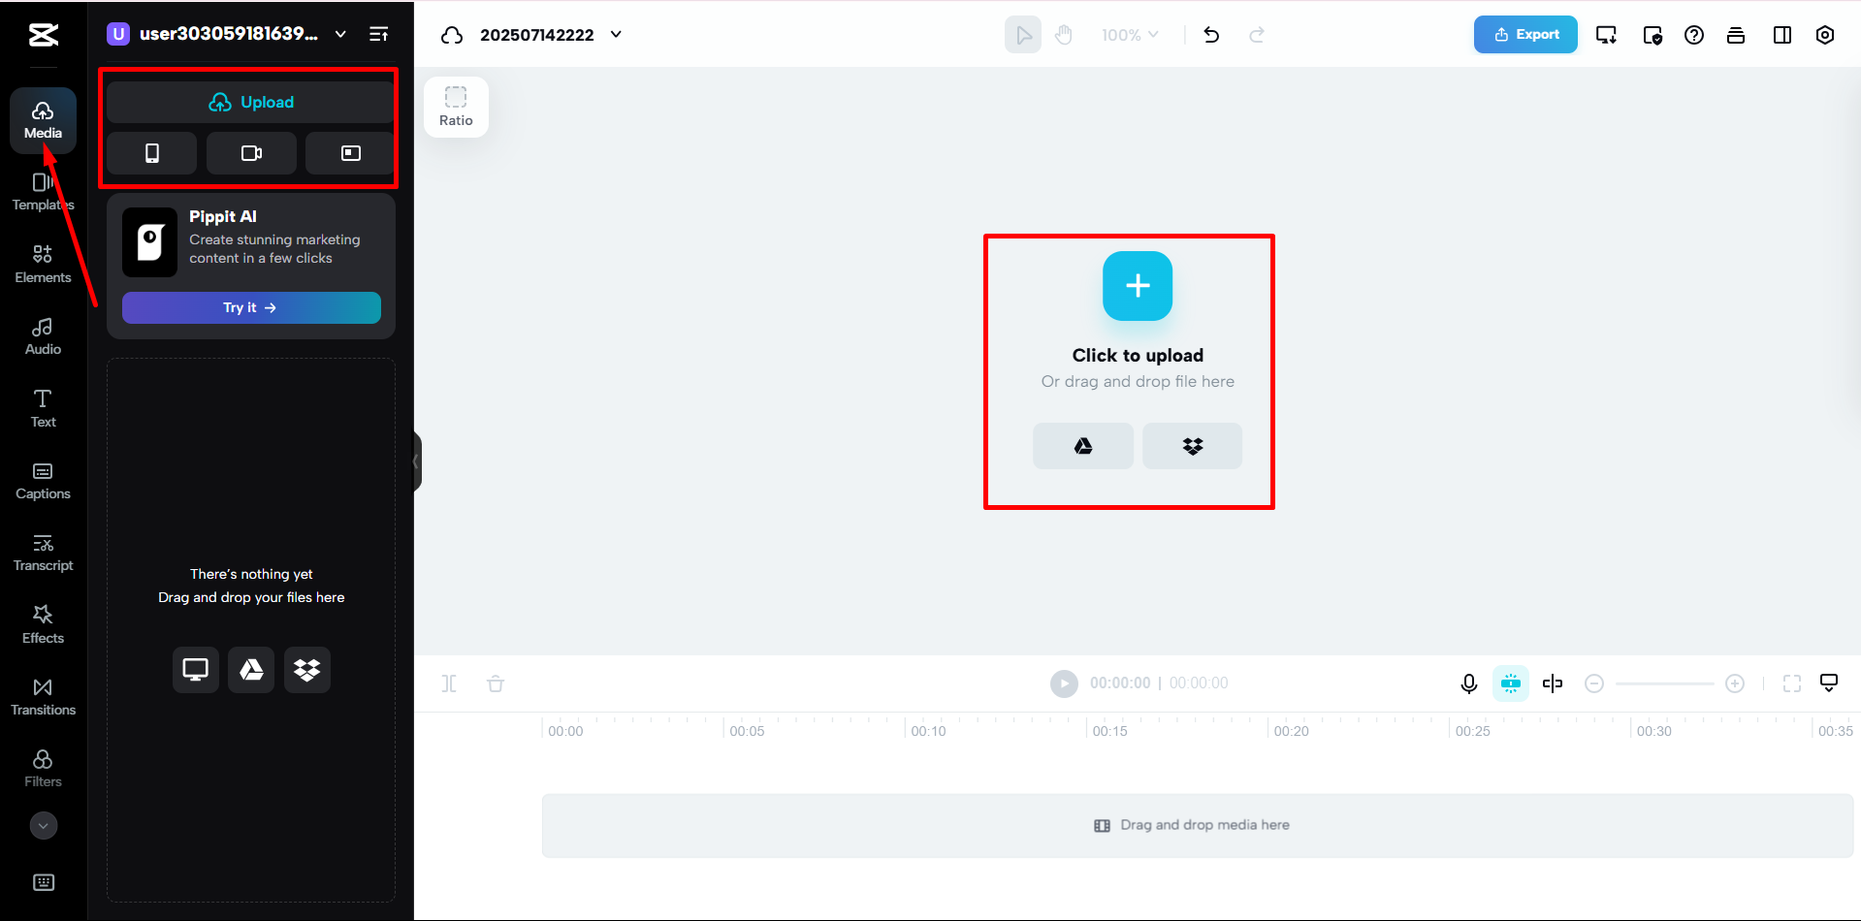
Task: Open the Captions panel
Action: 43,480
